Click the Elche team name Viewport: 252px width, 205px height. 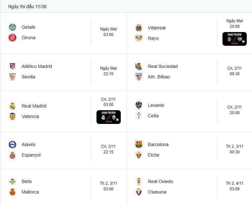(154, 155)
